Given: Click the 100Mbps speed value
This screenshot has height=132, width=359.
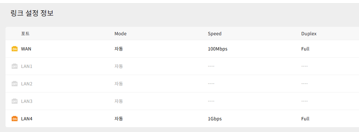Looking at the screenshot, I should 218,49.
